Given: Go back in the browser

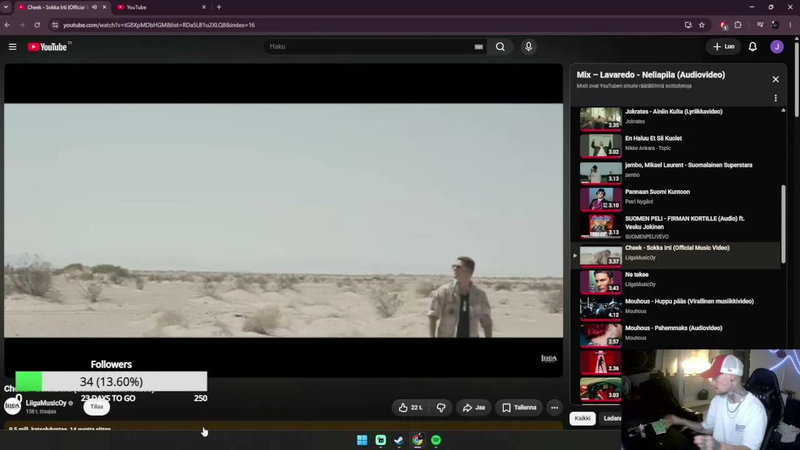Looking at the screenshot, I should pos(7,25).
